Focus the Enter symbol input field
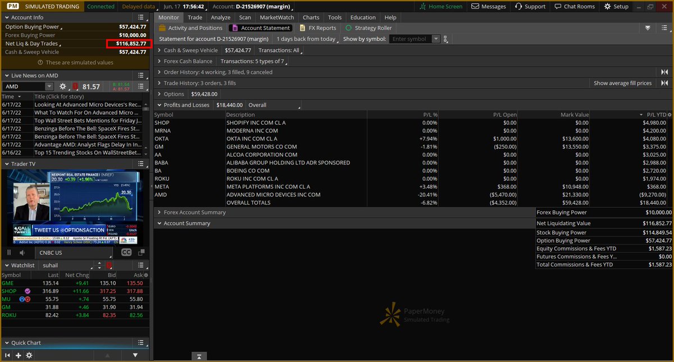Viewport: 674px width, 362px height. coord(410,39)
